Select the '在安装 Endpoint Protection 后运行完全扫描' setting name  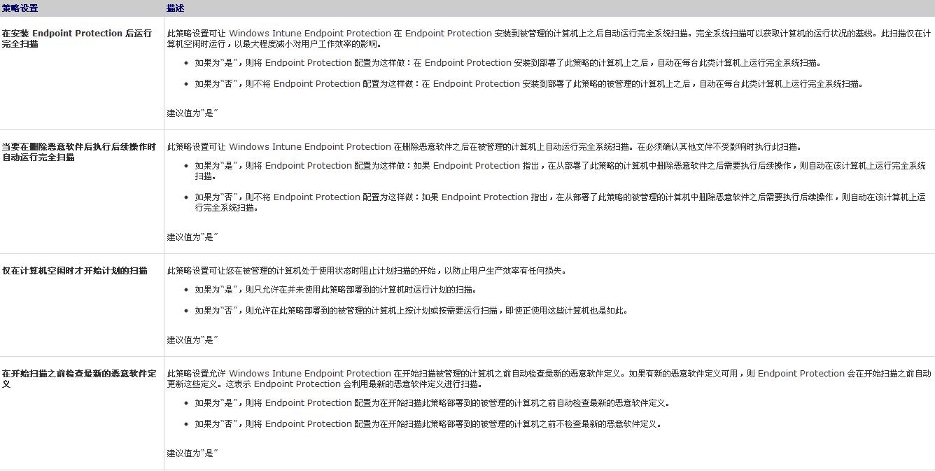click(x=77, y=38)
